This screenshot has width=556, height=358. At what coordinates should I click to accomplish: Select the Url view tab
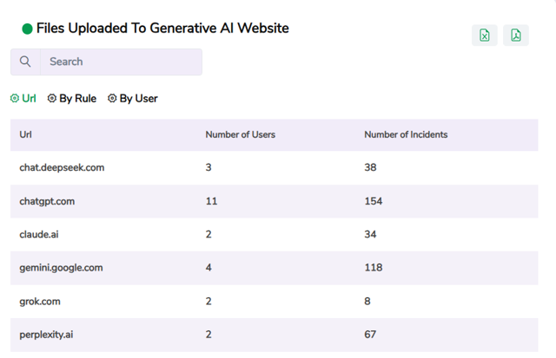(29, 99)
